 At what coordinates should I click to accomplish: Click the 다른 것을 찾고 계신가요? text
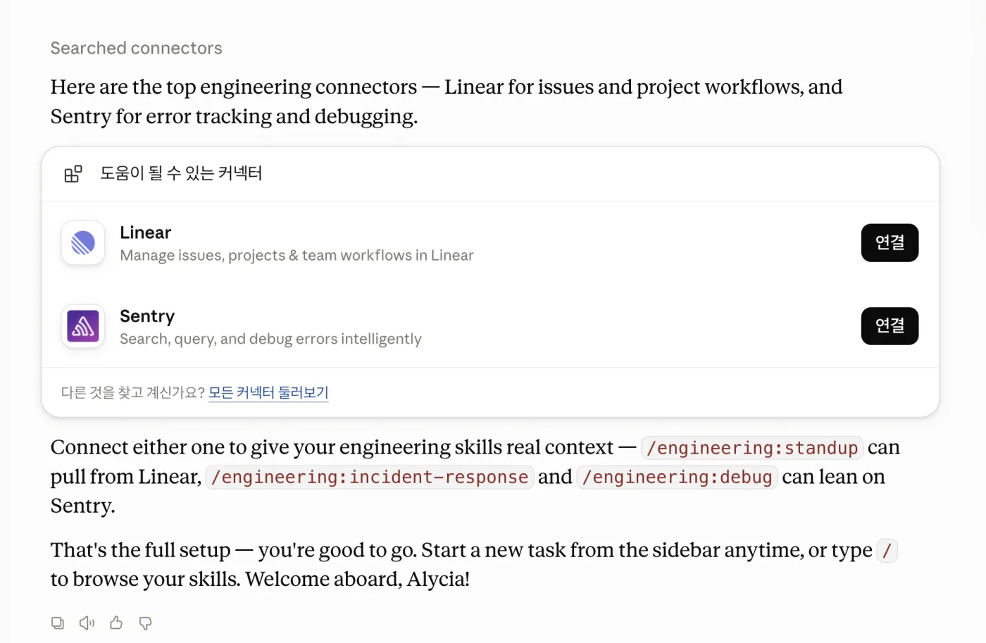133,392
